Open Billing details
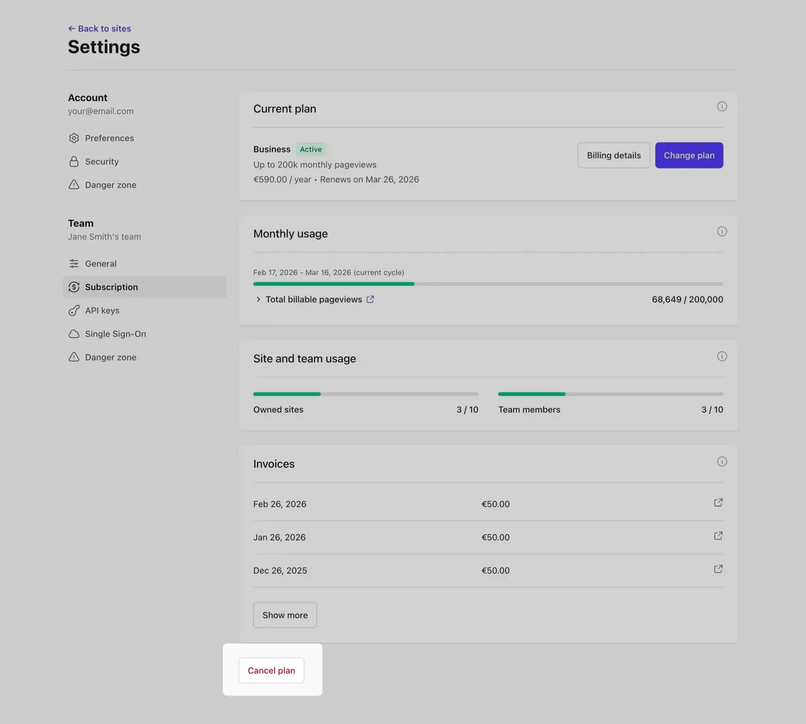 point(613,156)
